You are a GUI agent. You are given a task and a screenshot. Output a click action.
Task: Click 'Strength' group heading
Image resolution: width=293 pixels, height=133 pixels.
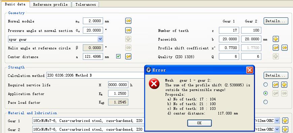[16, 67]
